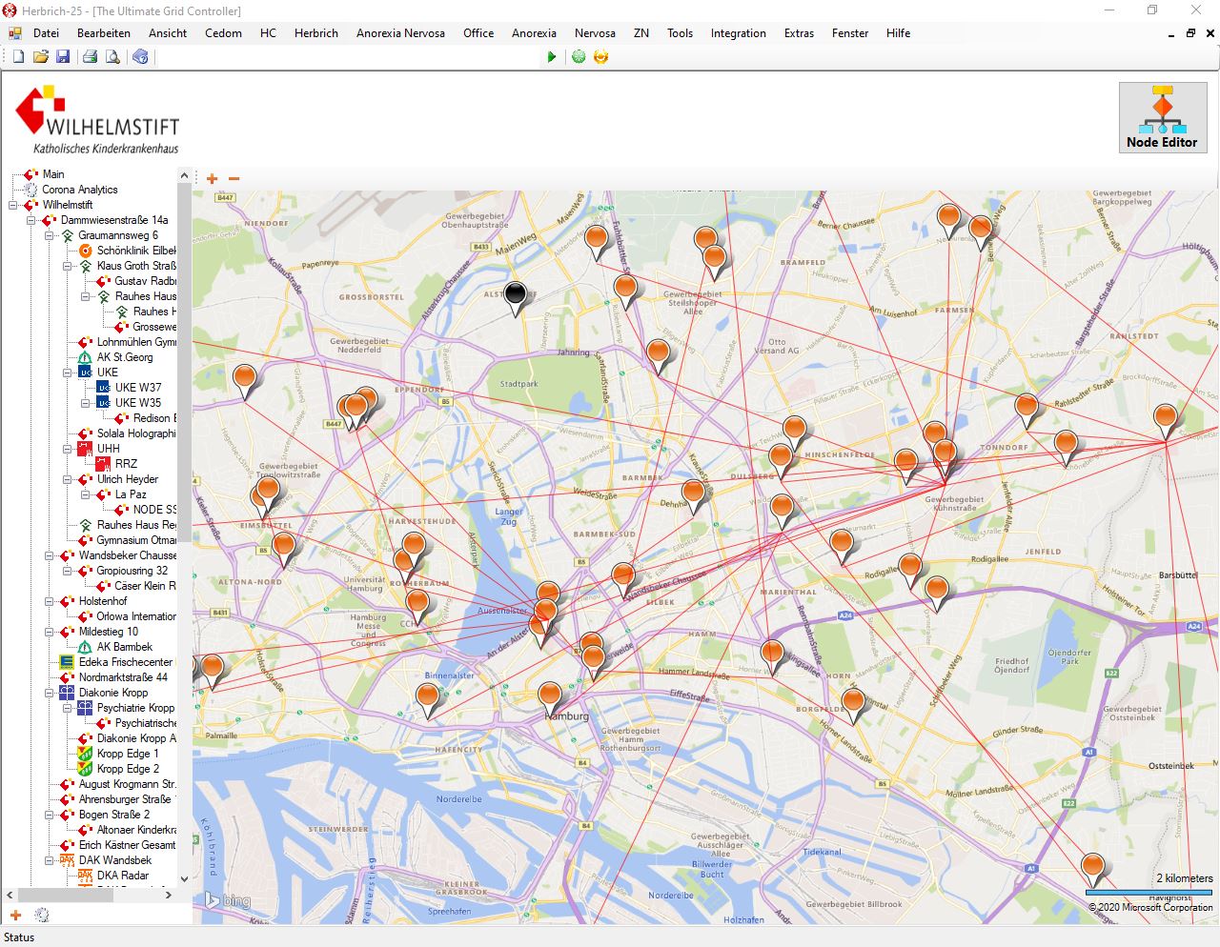Click the UKE W37 blue logo icon
The image size is (1220, 947).
click(x=103, y=388)
